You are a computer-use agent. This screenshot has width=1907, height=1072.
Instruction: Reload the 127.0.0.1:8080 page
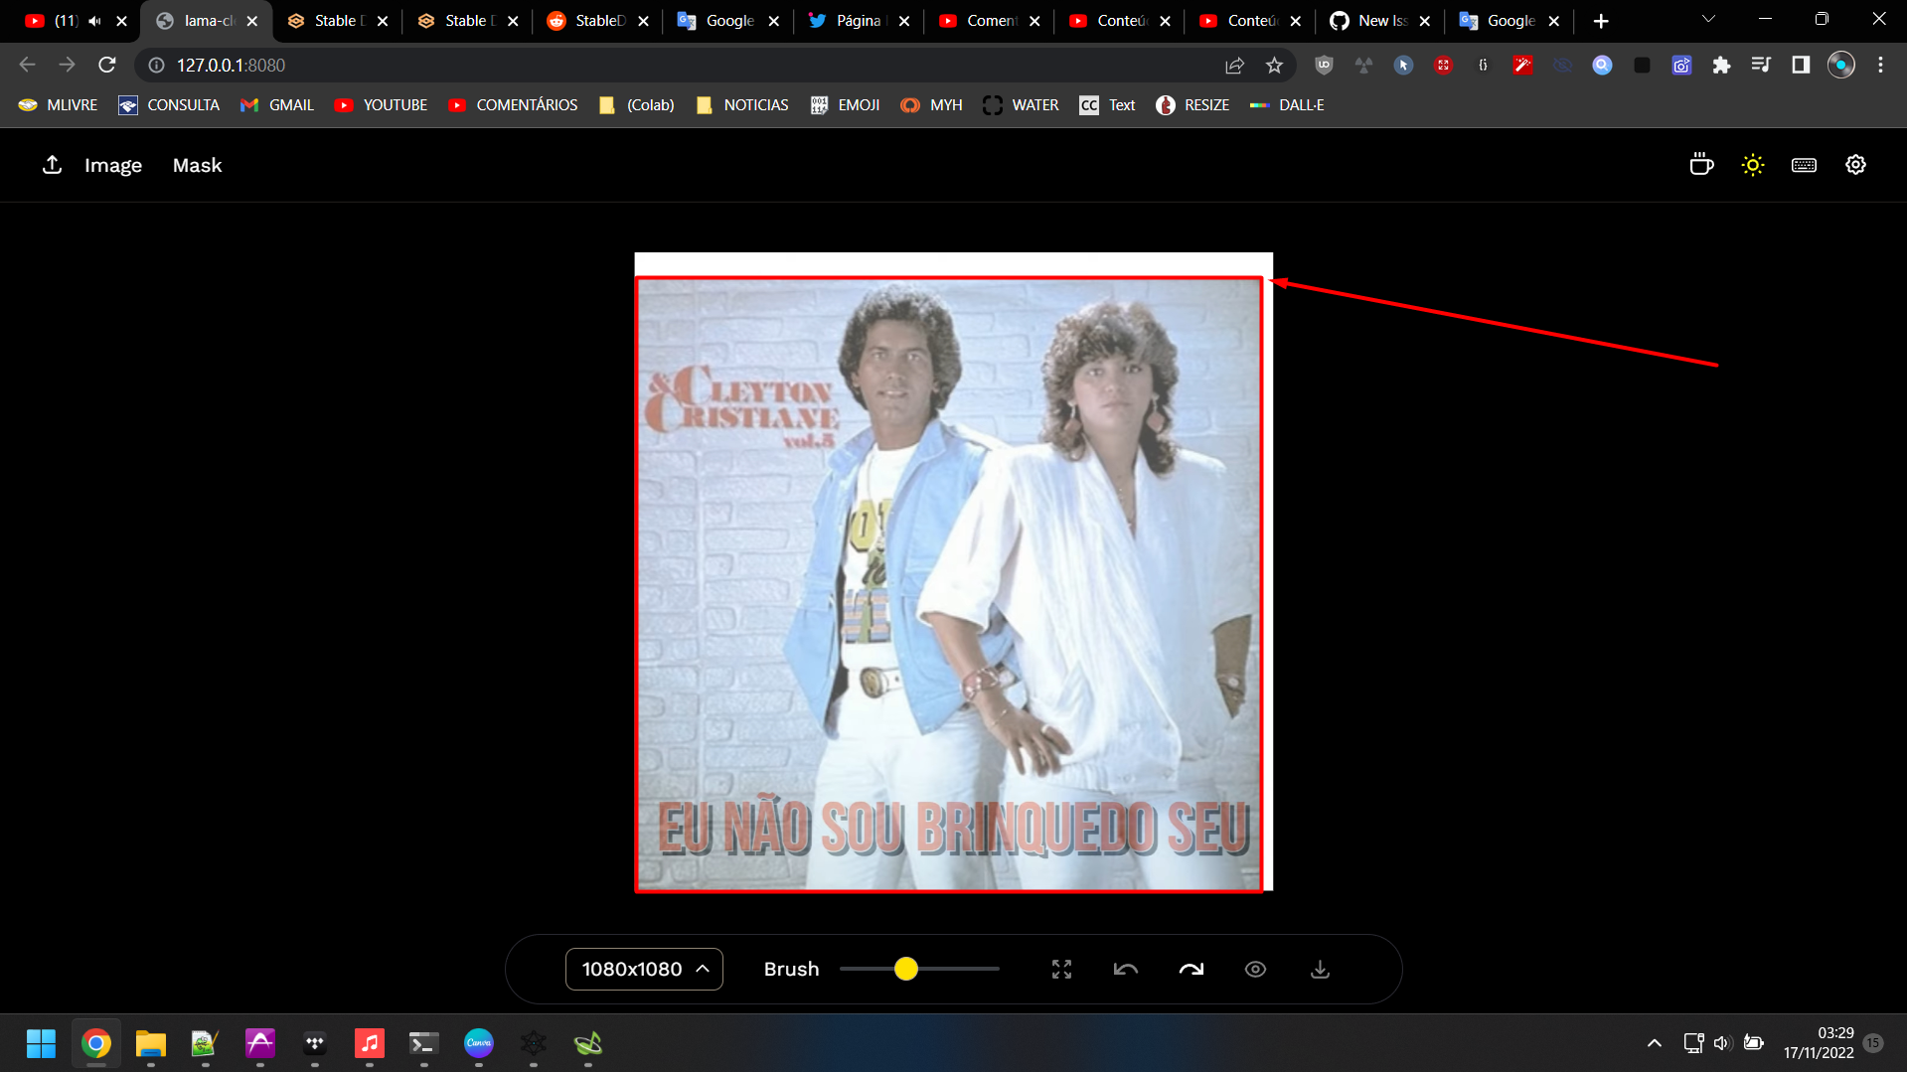(x=107, y=65)
